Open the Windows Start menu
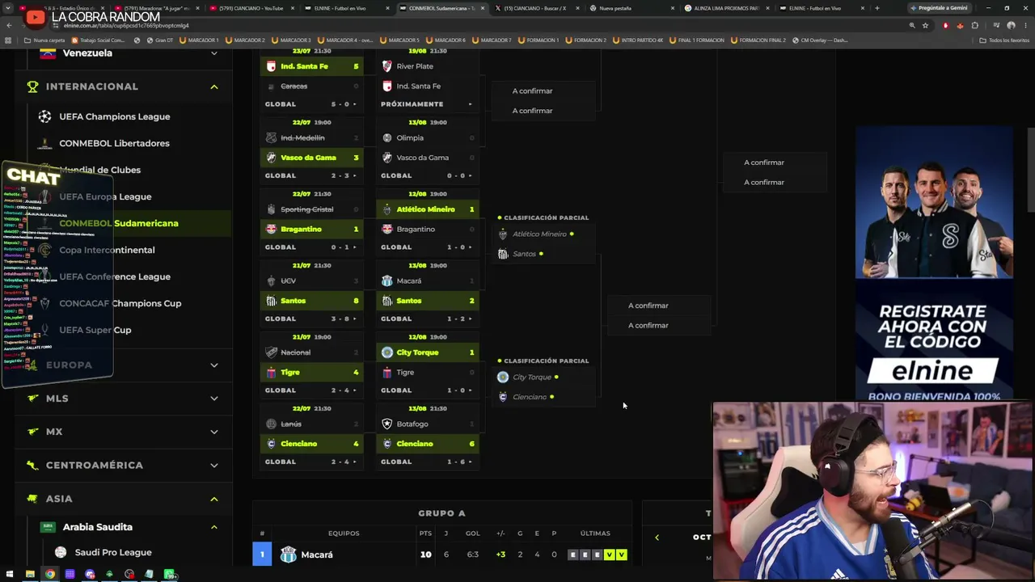 pos(10,575)
